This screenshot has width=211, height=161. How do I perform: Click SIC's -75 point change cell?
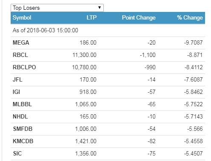coord(151,153)
